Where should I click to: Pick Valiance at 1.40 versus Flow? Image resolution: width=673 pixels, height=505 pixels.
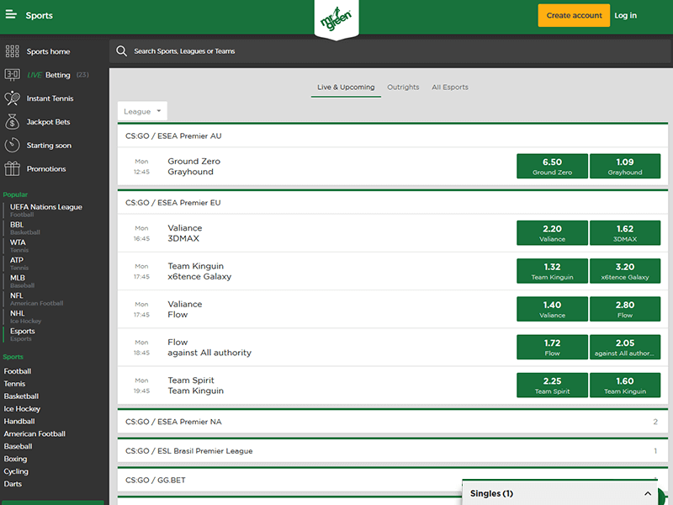click(x=552, y=309)
